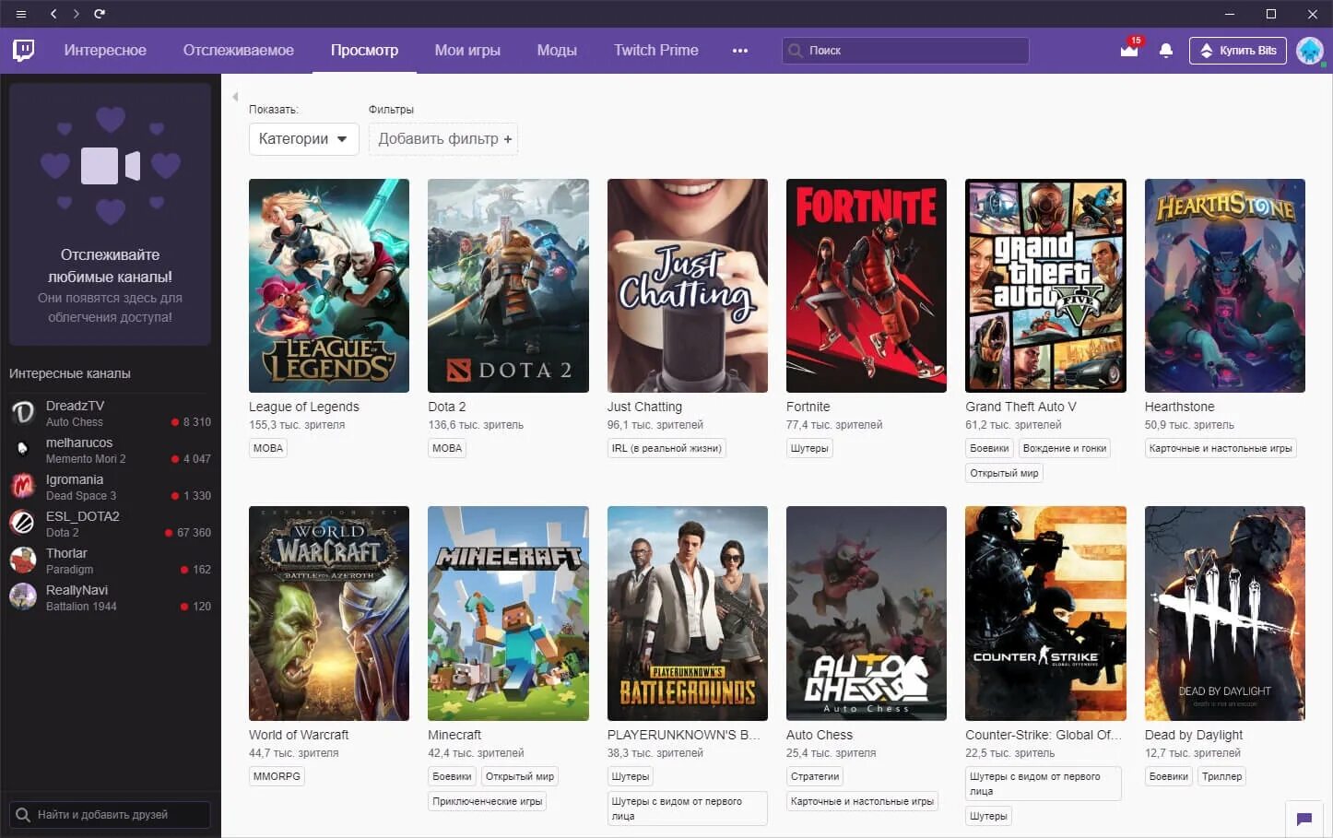Open Grand Theft Auto V cover

pos(1045,286)
